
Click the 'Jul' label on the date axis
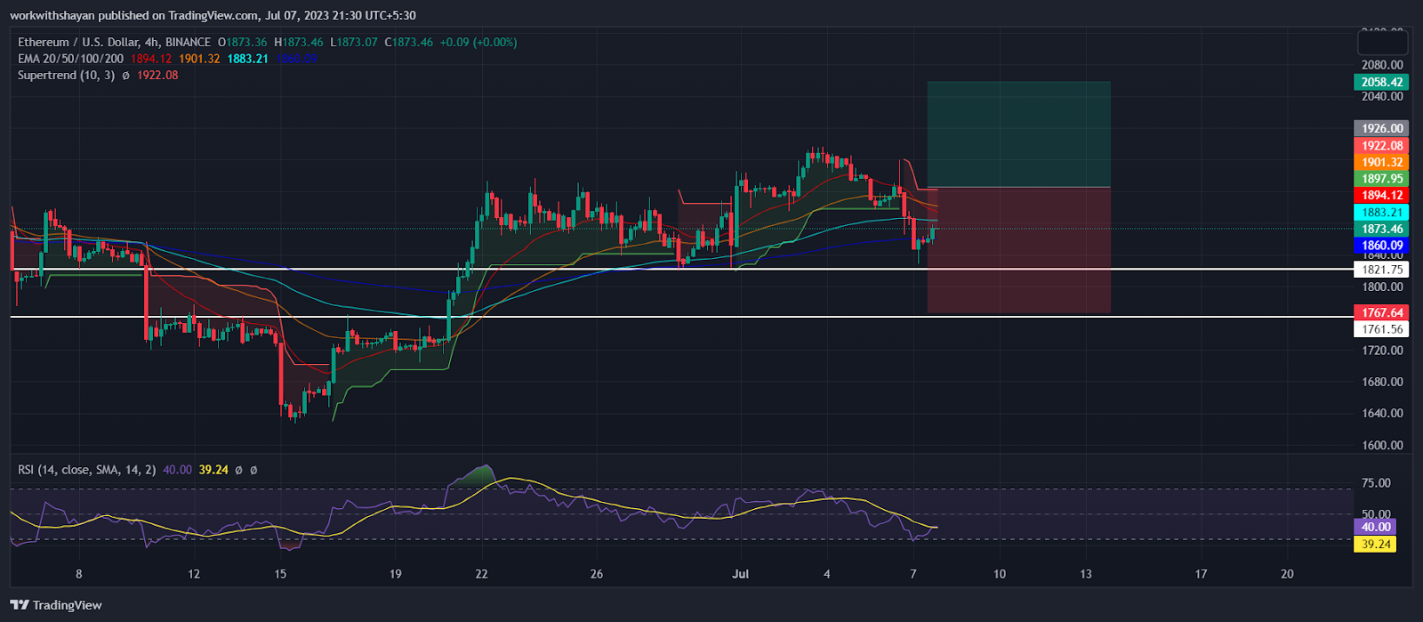click(x=740, y=574)
